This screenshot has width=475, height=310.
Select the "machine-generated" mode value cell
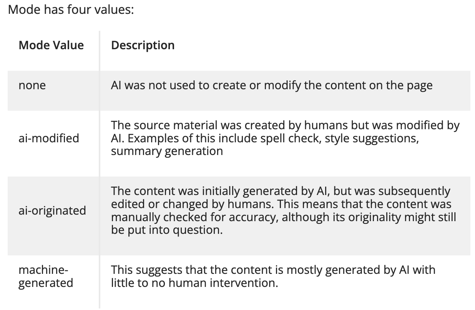click(46, 276)
